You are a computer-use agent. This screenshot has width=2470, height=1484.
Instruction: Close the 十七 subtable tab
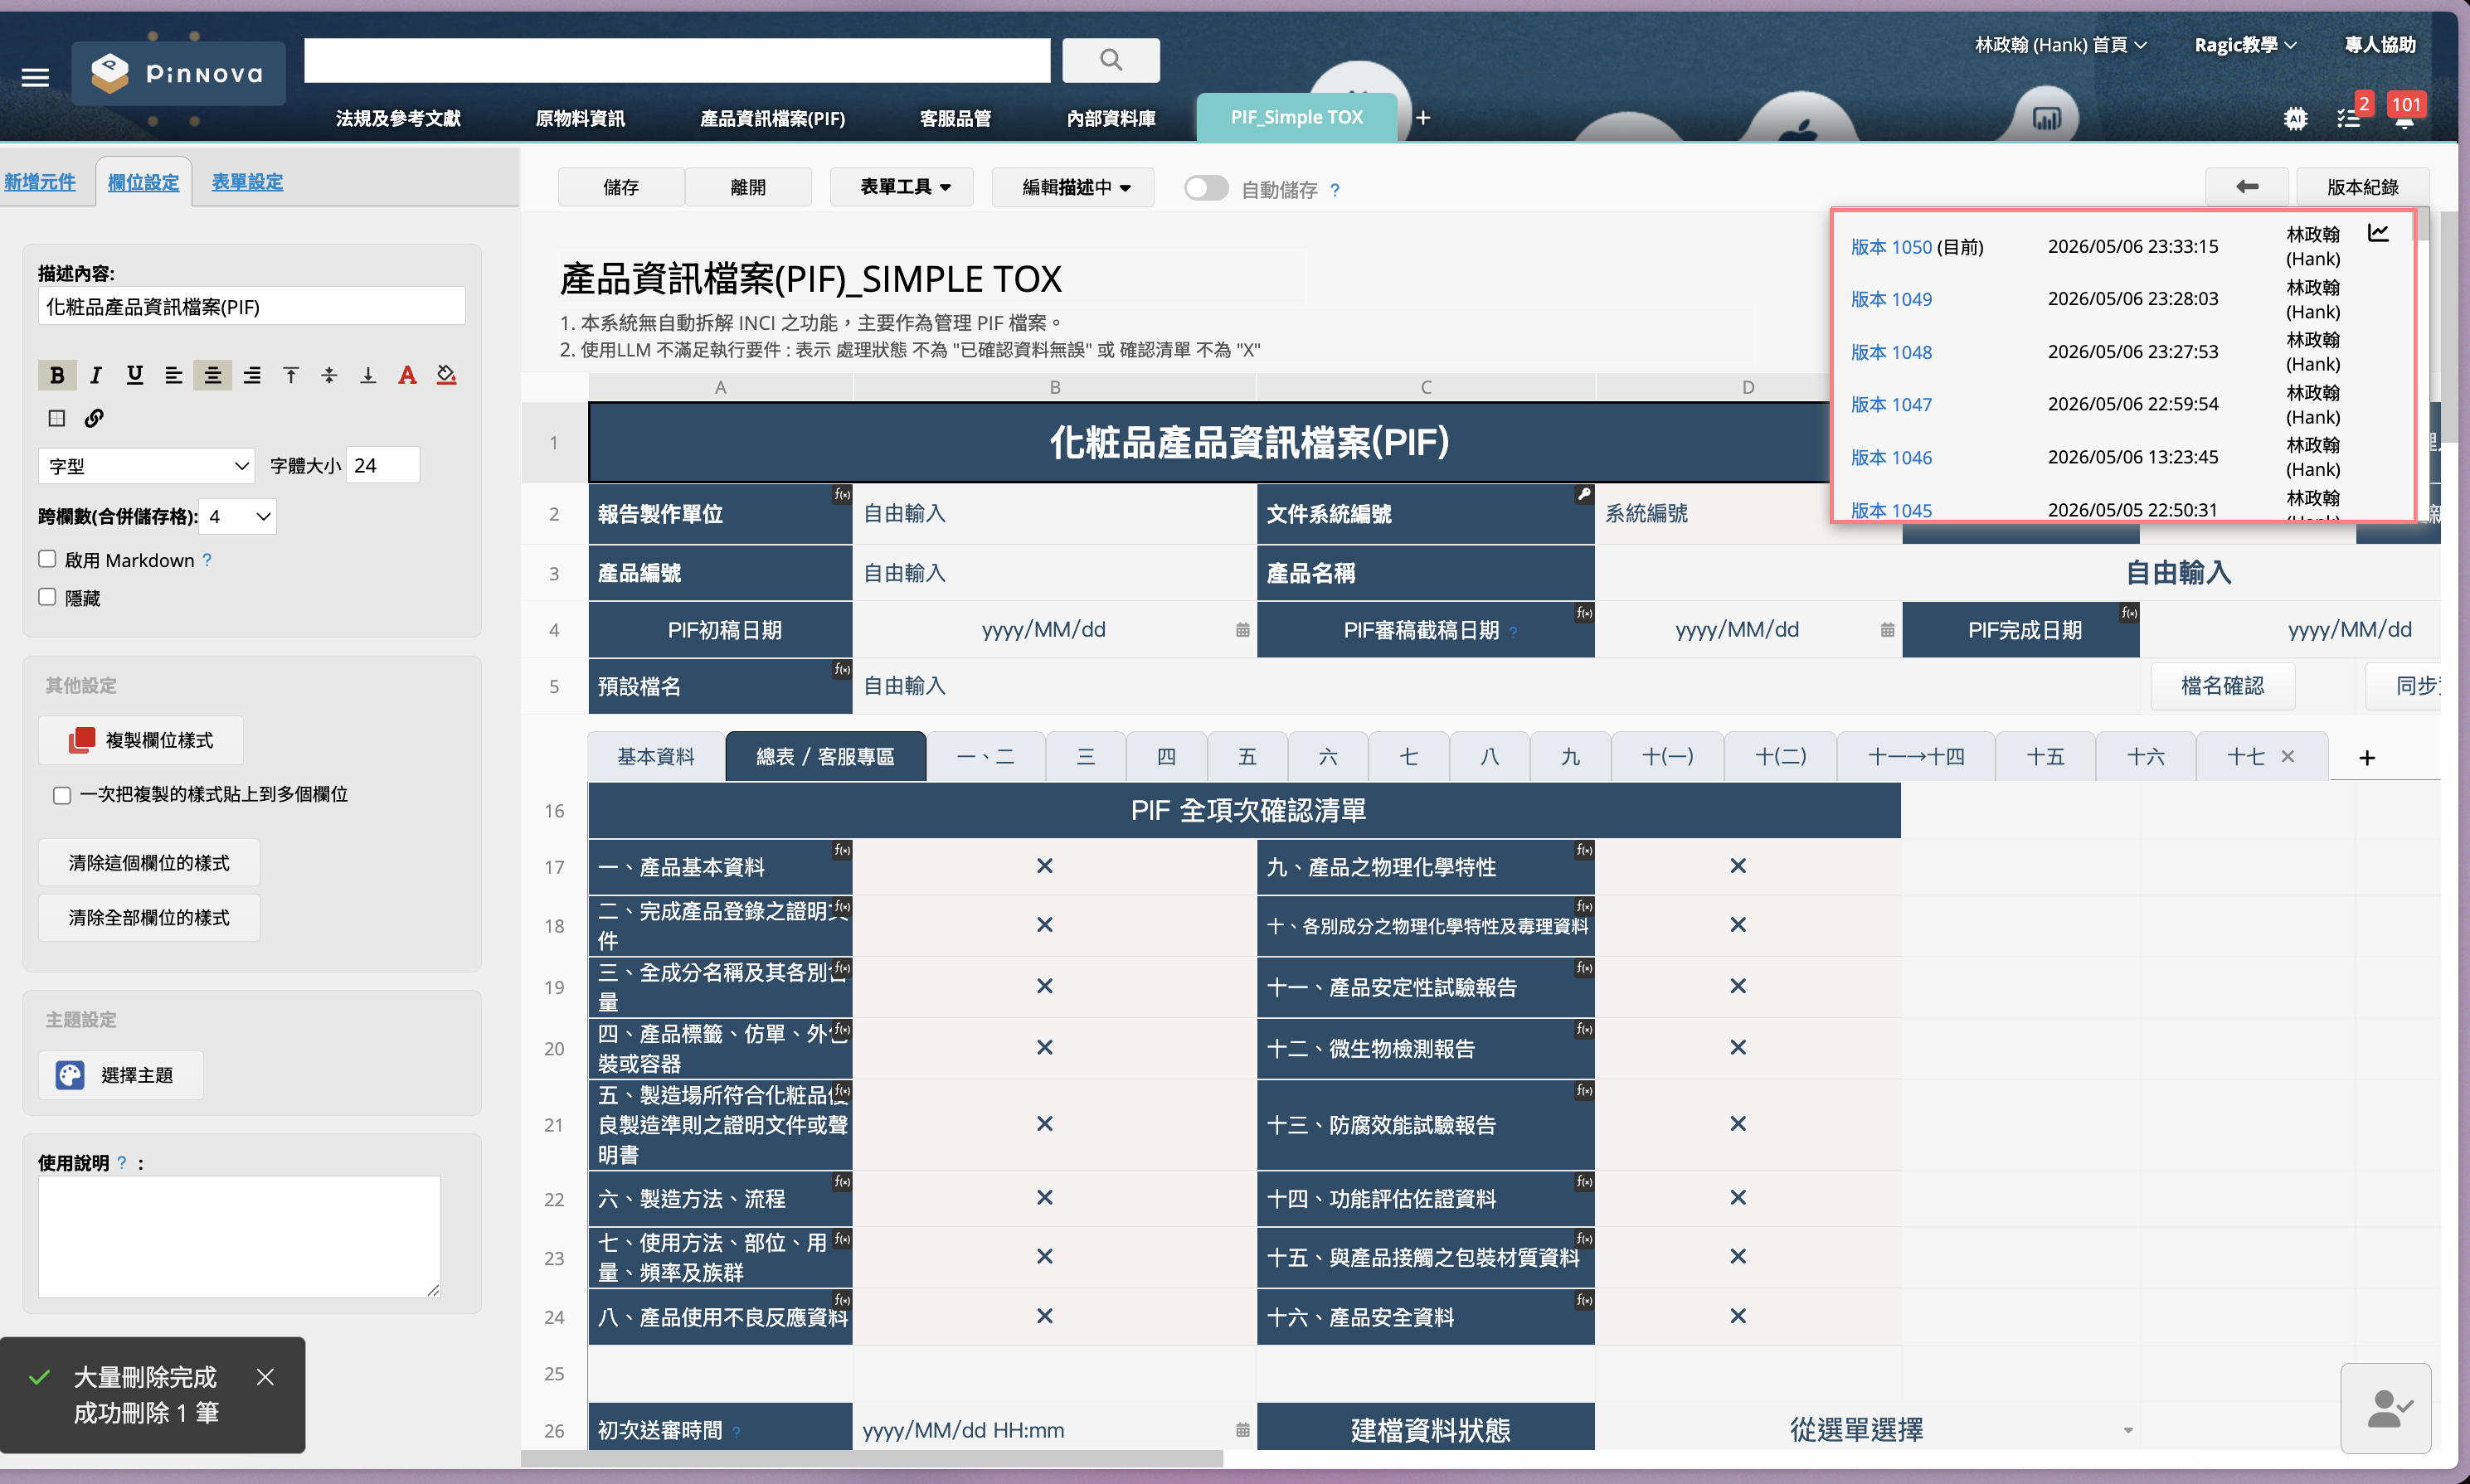(2288, 757)
